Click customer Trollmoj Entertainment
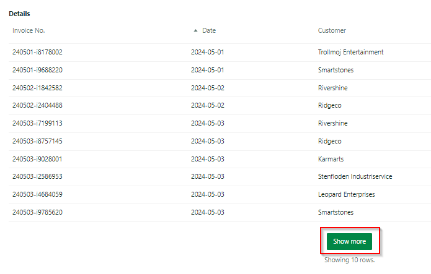Viewport: 431px width, 274px height. pyautogui.click(x=351, y=52)
